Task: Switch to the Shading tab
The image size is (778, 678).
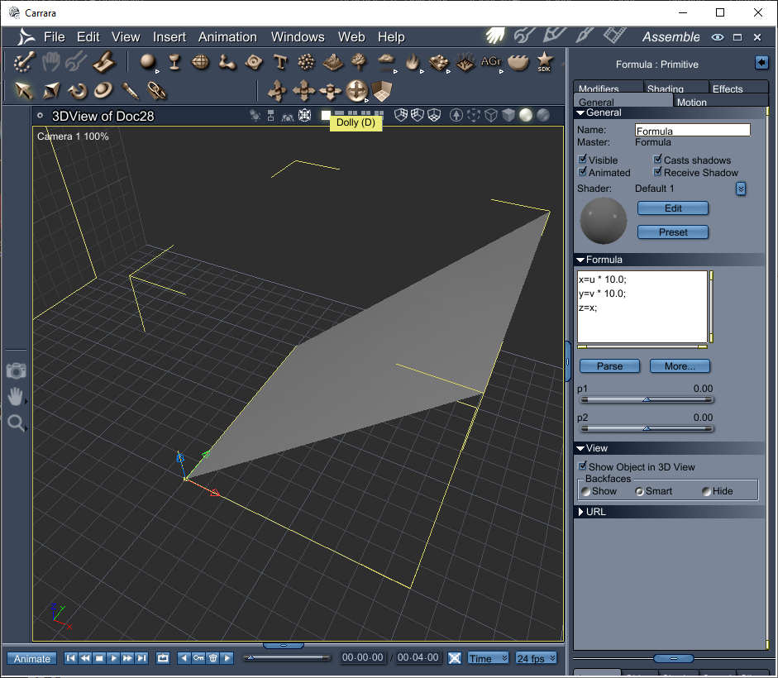Action: (666, 88)
